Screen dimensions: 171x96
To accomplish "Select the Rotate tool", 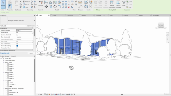I will point(55,6).
